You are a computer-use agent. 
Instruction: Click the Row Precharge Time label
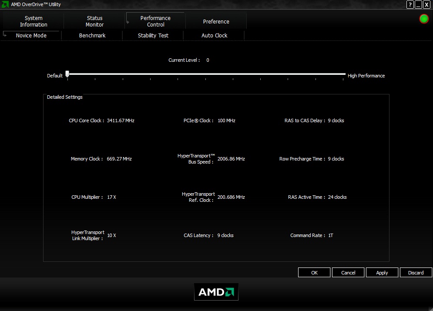(x=302, y=159)
